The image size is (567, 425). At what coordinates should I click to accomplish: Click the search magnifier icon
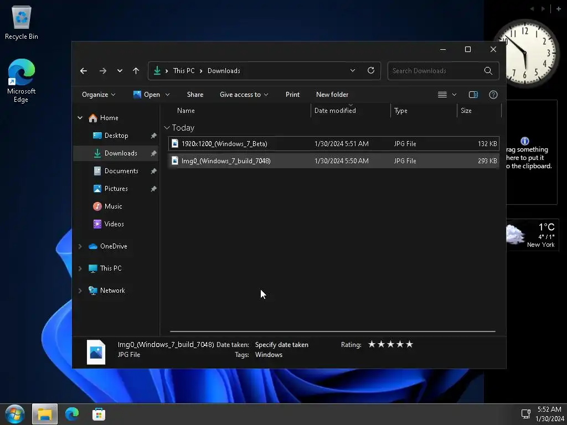pyautogui.click(x=488, y=71)
